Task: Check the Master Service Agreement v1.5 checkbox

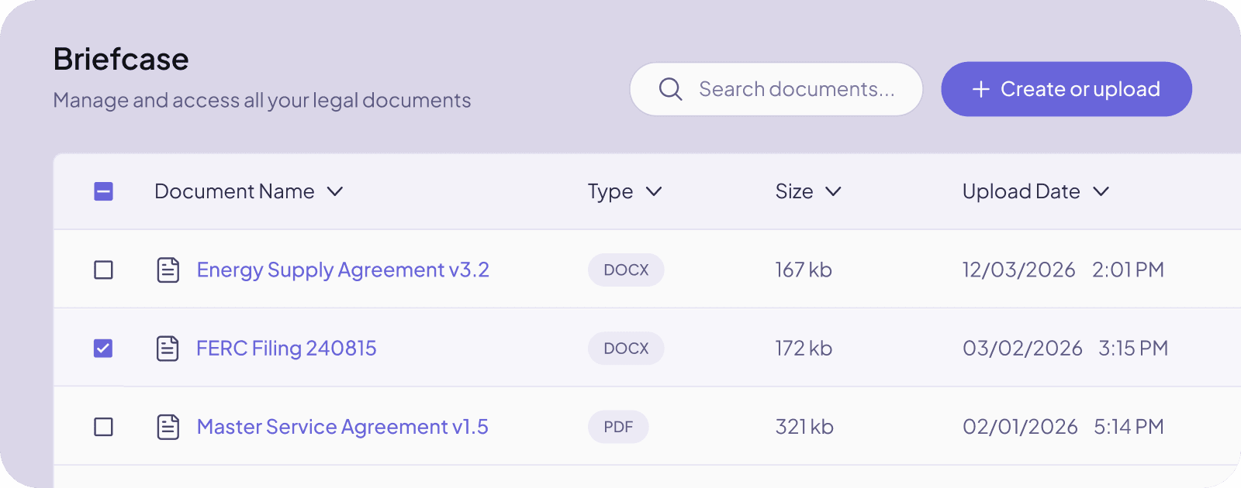Action: tap(103, 427)
